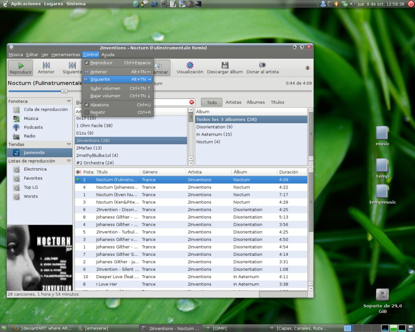Screen dimensions: 415x332
Task: Select album In Aeternum (15)
Action: [251, 134]
